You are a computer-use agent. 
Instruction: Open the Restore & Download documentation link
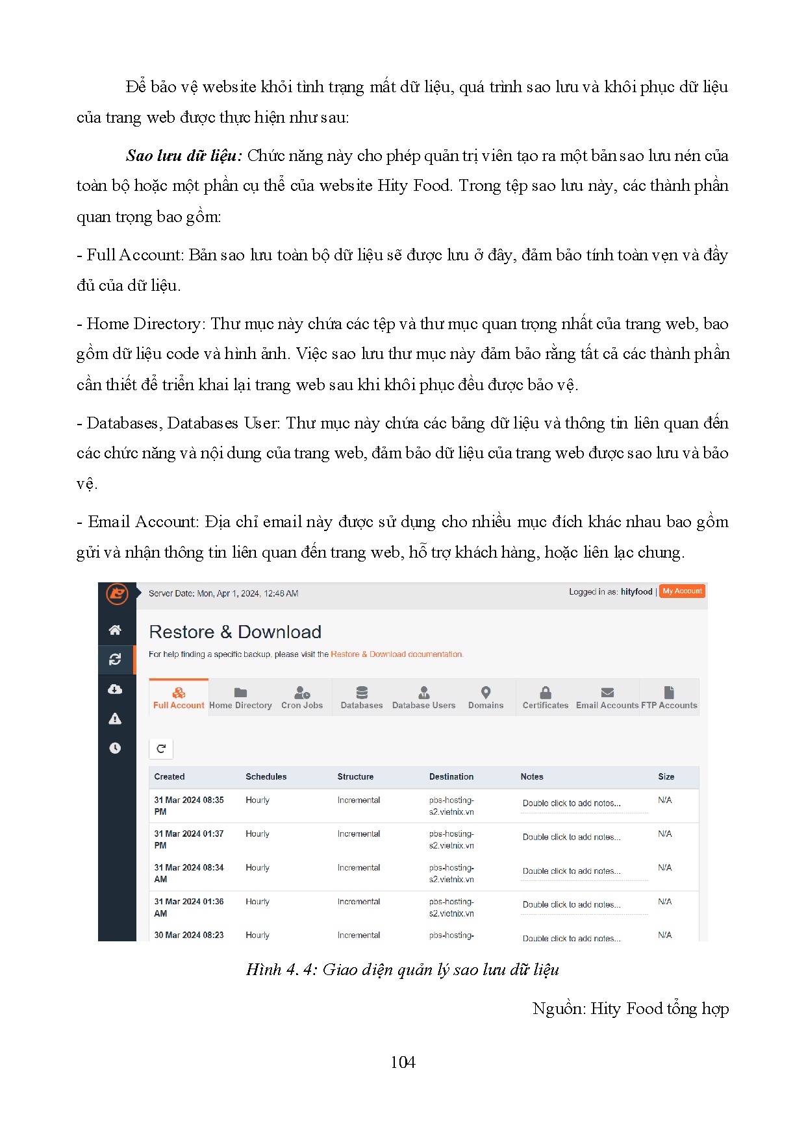pyautogui.click(x=396, y=654)
